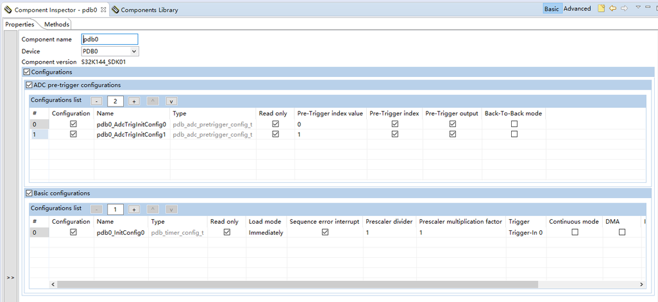This screenshot has width=658, height=302.
Task: Click the scrollbar right arrow
Action: point(642,284)
